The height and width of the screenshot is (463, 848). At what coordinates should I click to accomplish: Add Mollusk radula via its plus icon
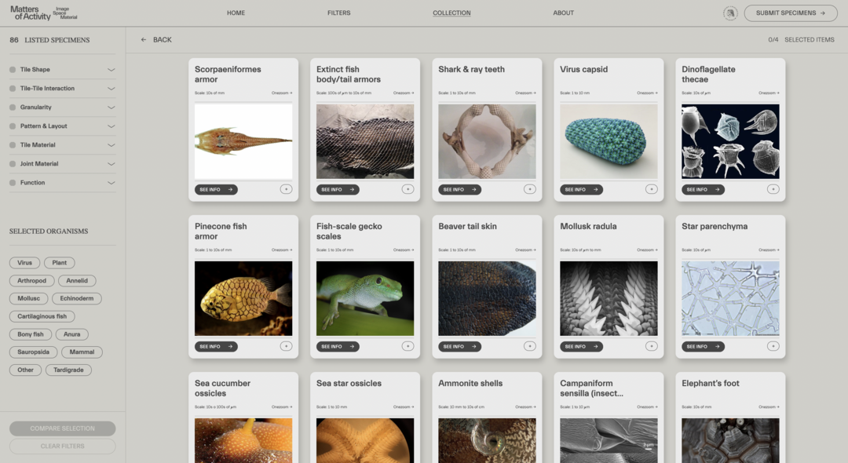pos(651,346)
